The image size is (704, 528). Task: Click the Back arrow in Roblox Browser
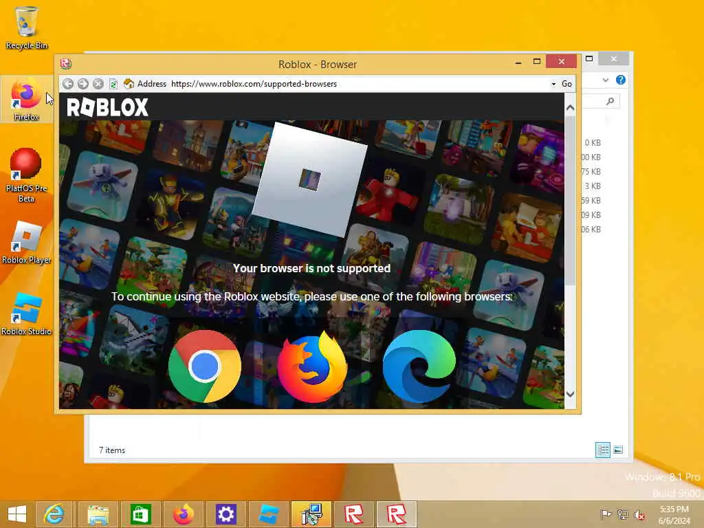[68, 83]
